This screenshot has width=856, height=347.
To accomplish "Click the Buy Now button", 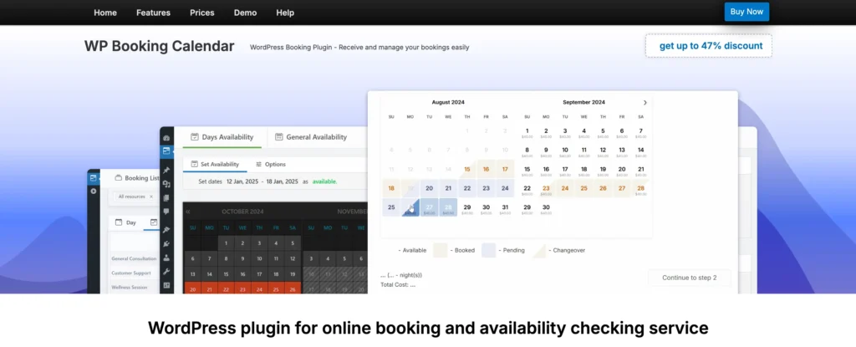I will point(746,12).
